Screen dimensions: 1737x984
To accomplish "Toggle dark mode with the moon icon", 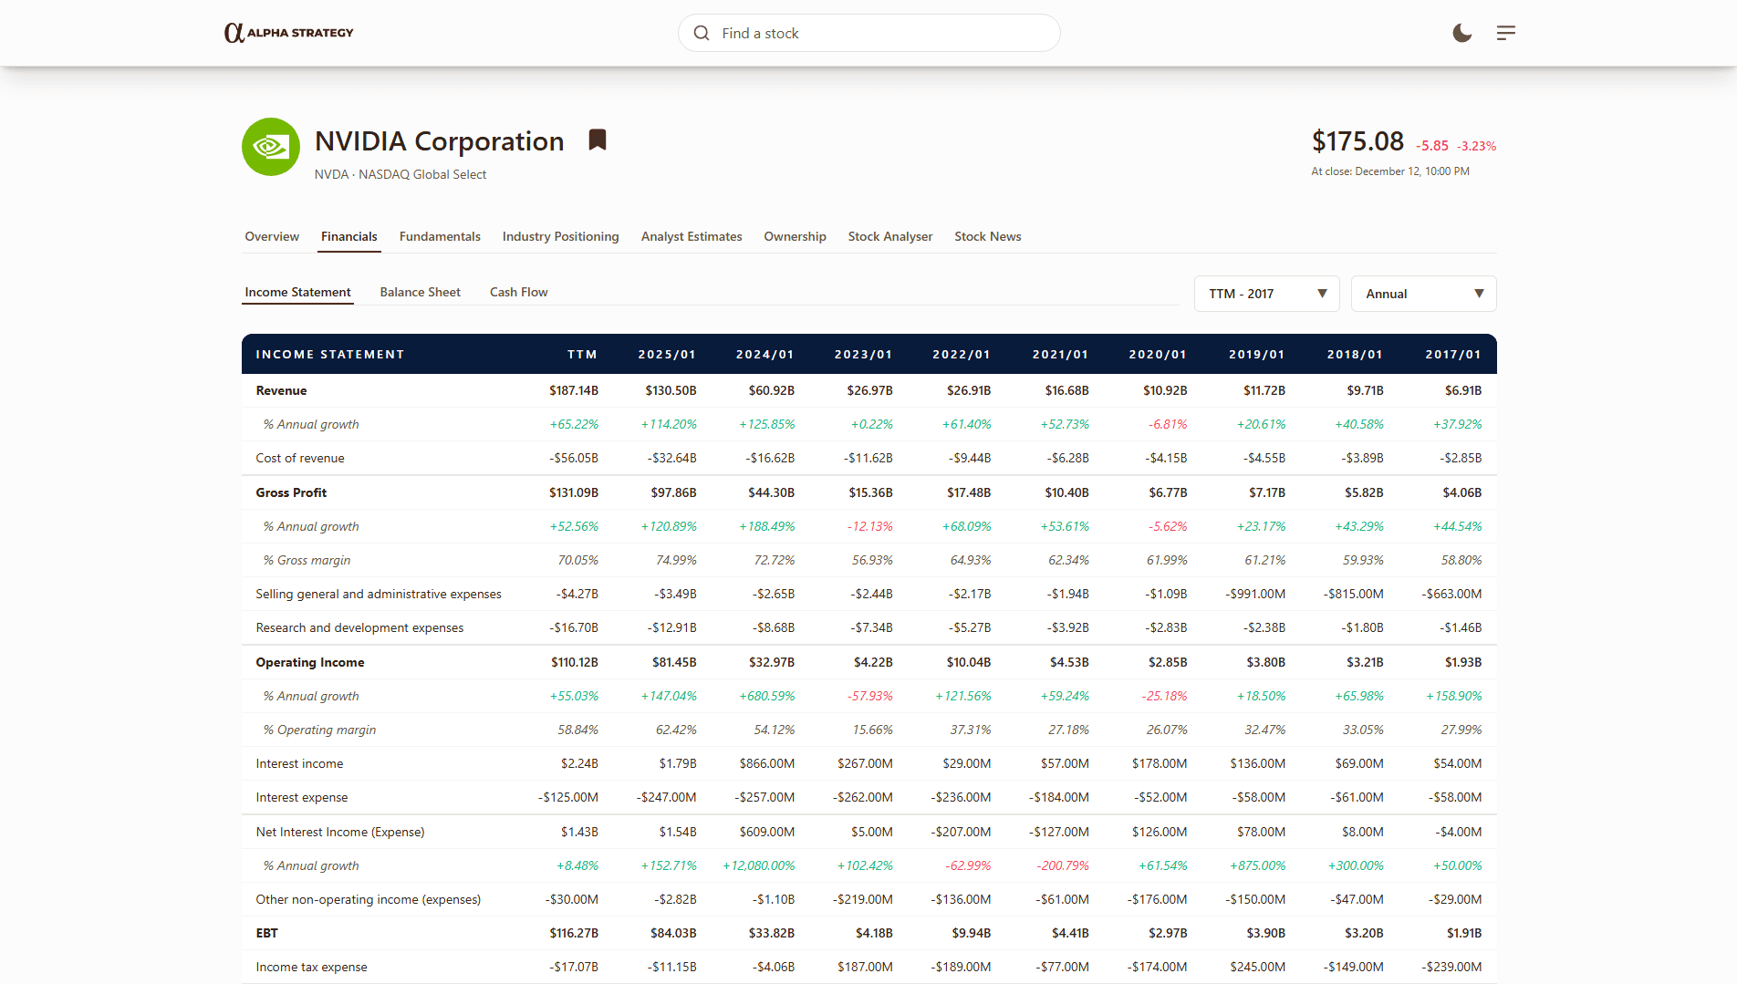I will click(x=1461, y=33).
